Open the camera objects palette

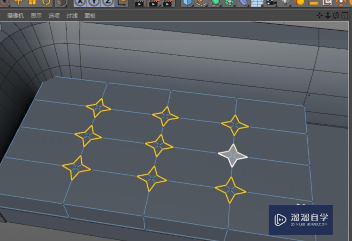coord(271,2)
